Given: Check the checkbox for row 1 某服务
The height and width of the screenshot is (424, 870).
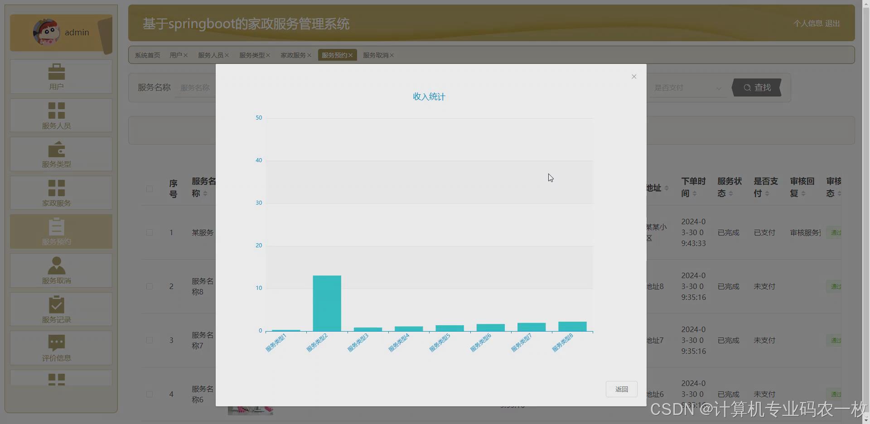Looking at the screenshot, I should tap(150, 232).
